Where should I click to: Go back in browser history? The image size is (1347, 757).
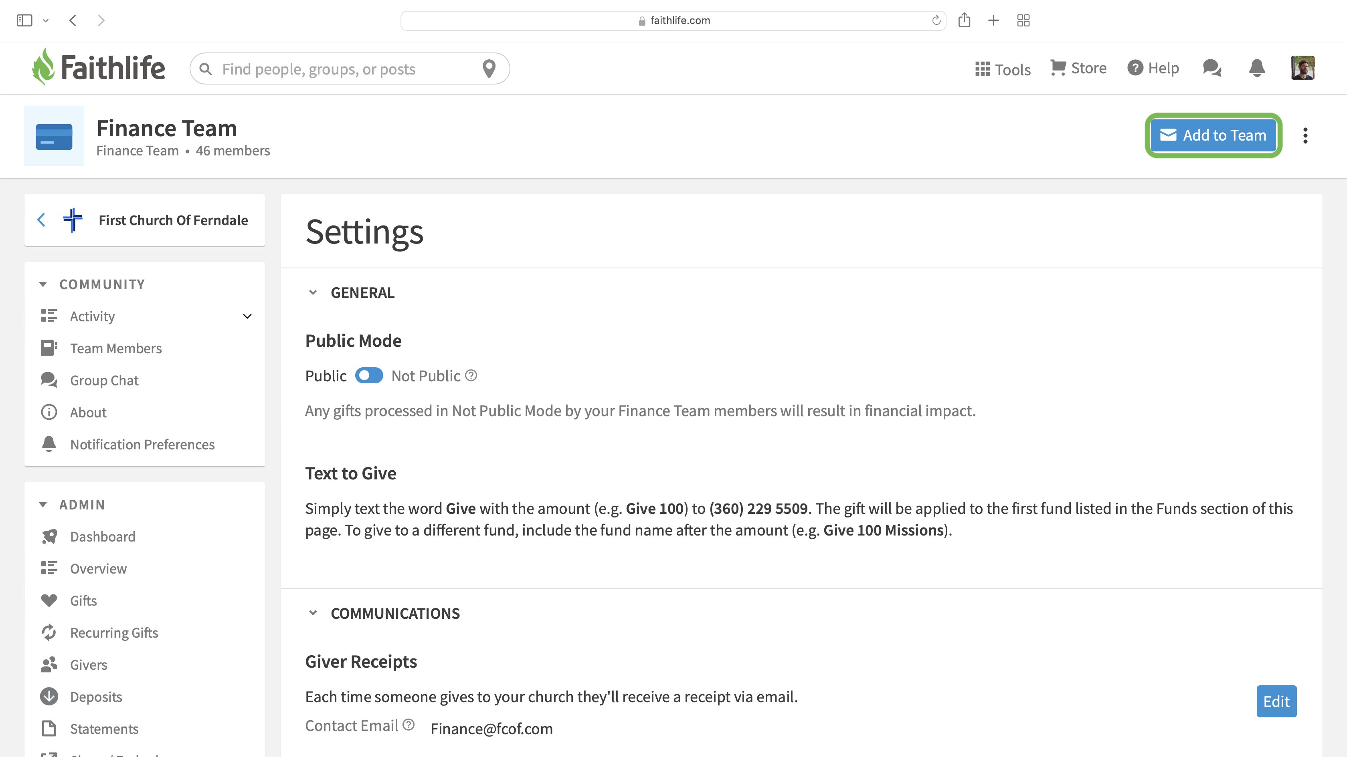point(73,20)
